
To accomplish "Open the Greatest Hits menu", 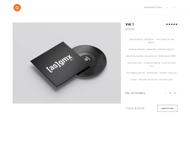I will pos(153,7).
